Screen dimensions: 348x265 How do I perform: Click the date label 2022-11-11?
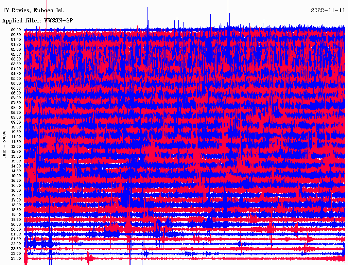pos(328,10)
